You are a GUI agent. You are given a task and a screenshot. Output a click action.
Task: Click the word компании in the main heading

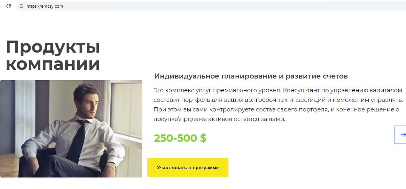[53, 64]
